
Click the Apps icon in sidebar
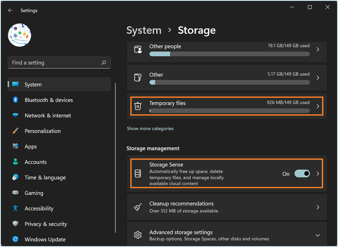coord(15,146)
